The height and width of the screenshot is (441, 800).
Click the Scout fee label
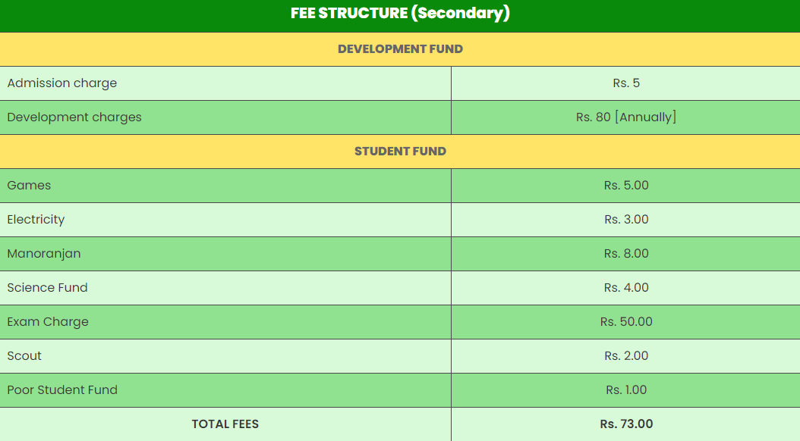24,356
